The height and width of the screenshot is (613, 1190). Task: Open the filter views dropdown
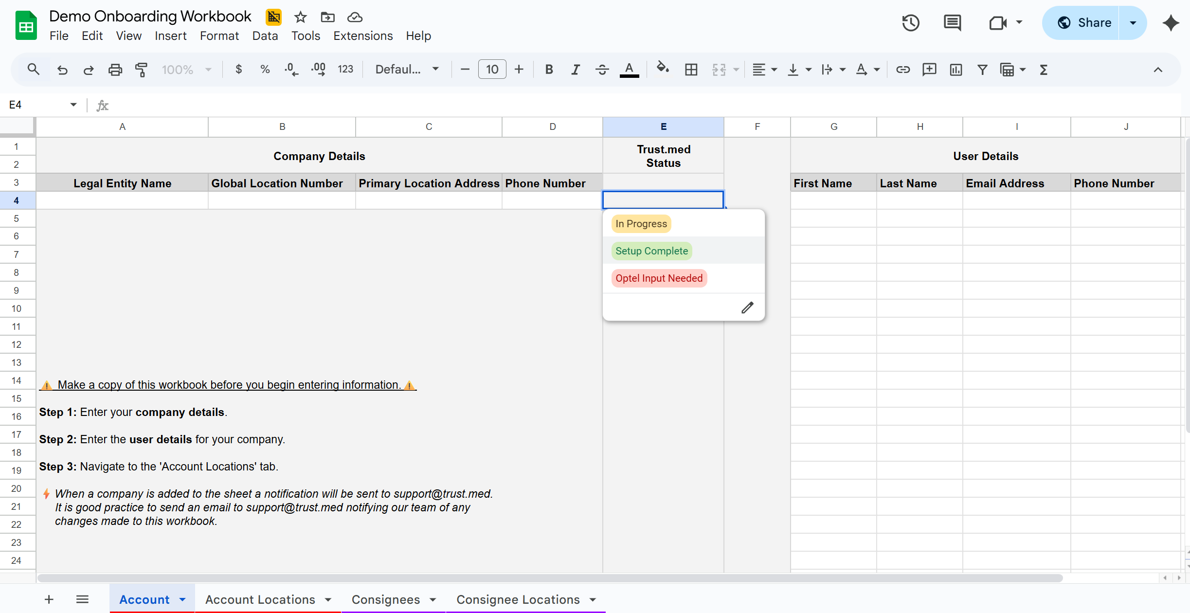(1012, 70)
